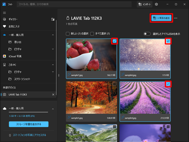The width and height of the screenshot is (189, 142).
Task: Open ギャラリー in the sidebar
Action: pos(28,19)
